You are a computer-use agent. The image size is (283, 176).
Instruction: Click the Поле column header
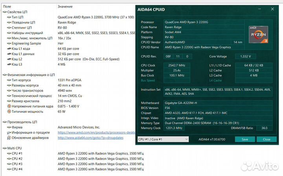(7, 7)
